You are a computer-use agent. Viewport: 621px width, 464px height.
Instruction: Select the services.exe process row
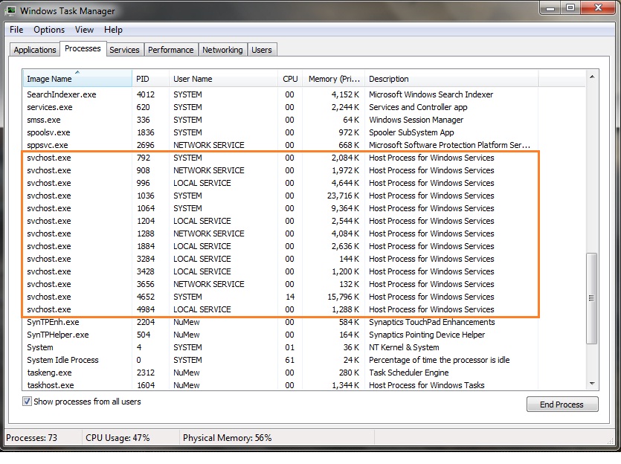tap(280, 107)
